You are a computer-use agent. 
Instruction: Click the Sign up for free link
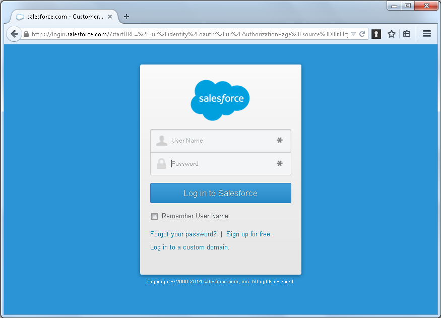(248, 234)
